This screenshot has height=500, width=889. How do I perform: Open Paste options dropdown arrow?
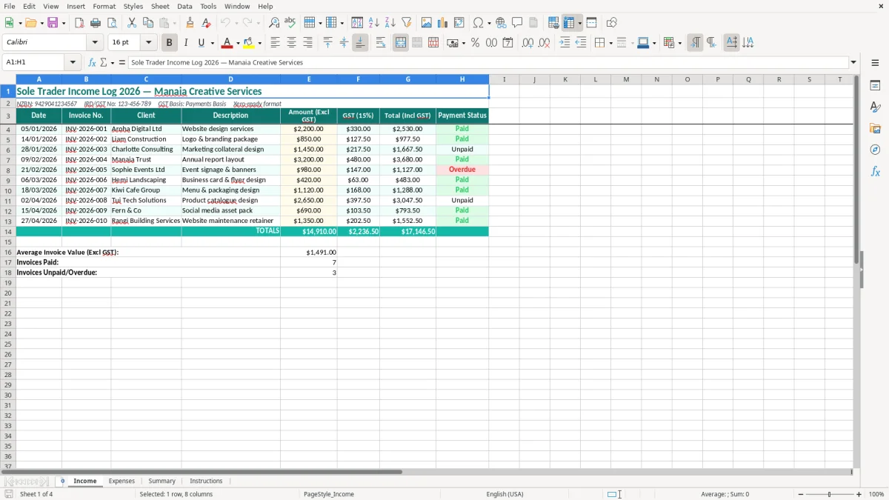tap(175, 23)
